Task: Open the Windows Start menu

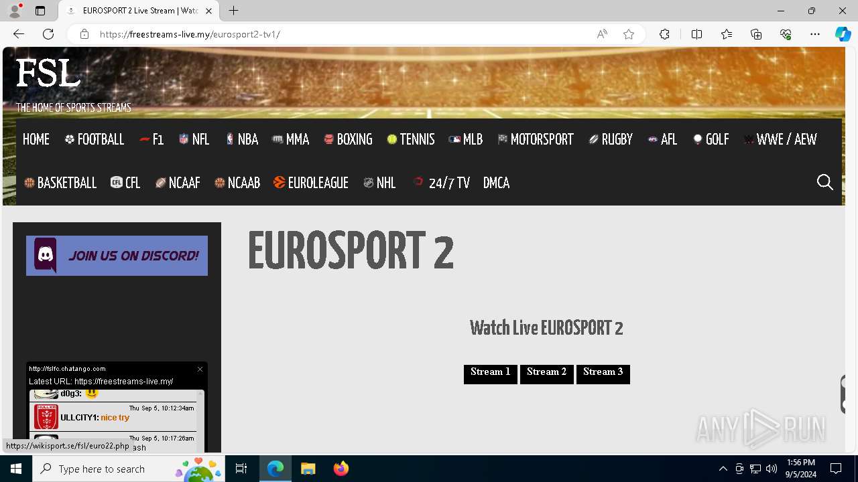Action: (x=16, y=469)
